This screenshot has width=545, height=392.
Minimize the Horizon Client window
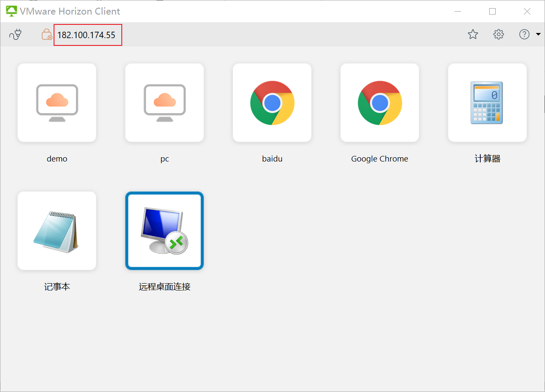coord(458,12)
